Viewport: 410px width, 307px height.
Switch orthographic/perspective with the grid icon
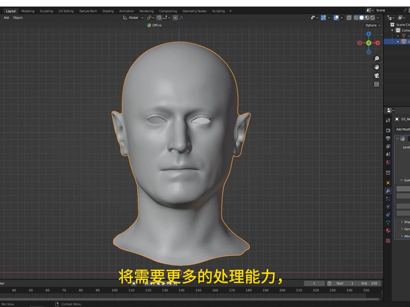point(377,84)
